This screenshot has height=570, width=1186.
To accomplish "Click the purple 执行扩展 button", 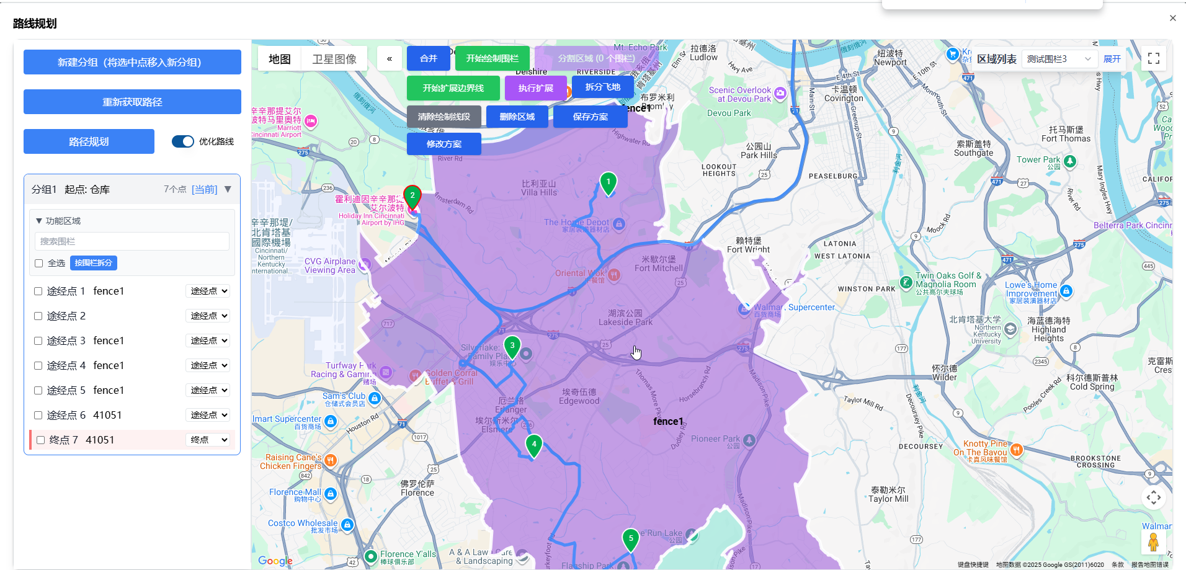I will click(x=535, y=88).
